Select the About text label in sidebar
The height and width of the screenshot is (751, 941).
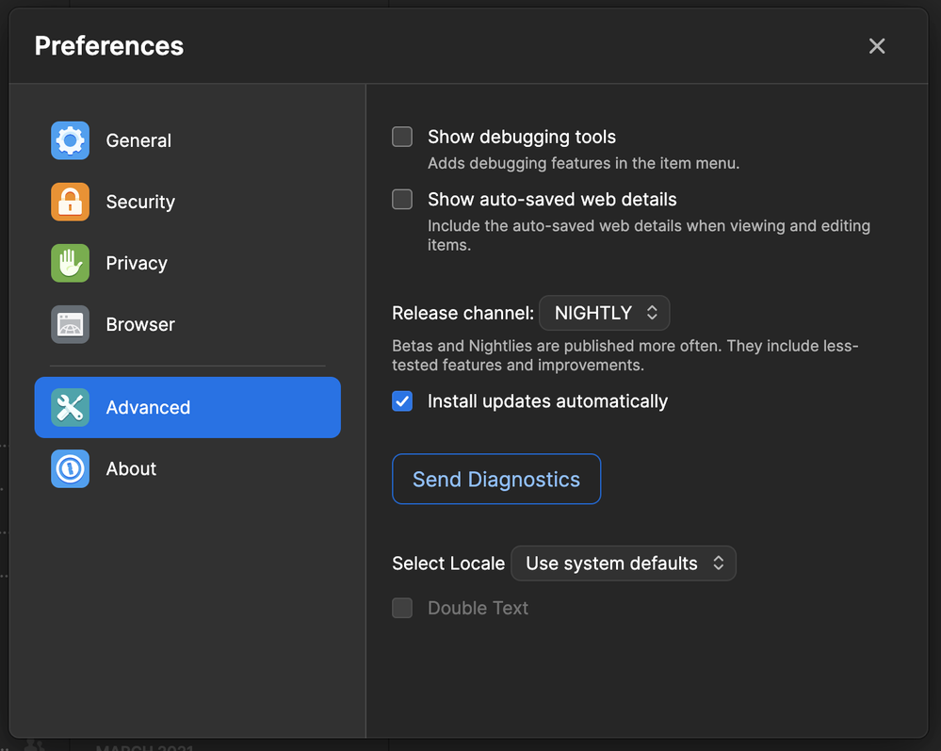(131, 468)
